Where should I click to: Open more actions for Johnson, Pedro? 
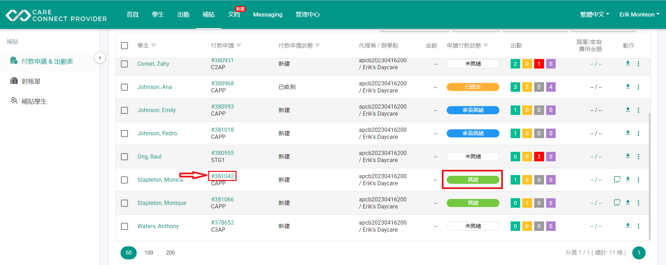tap(638, 133)
